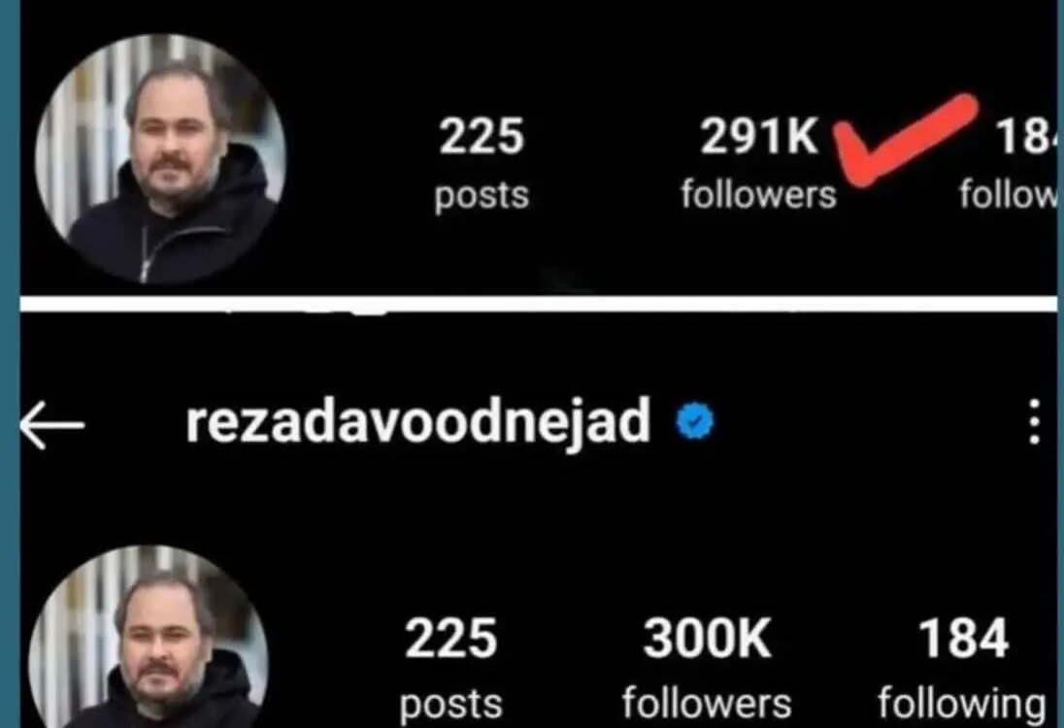The height and width of the screenshot is (728, 1064).
Task: Click the white divider line between screenshots
Action: coord(539,303)
